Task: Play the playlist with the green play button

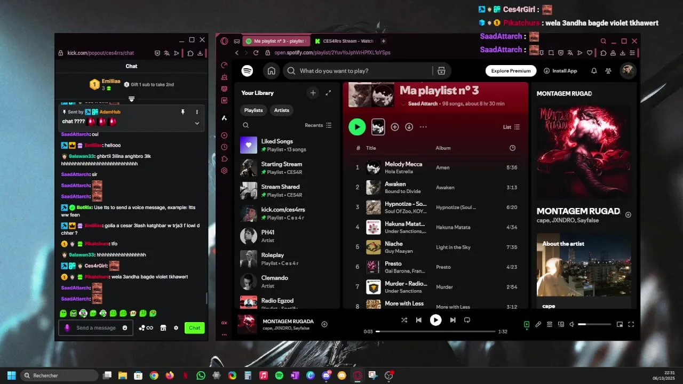Action: 357,127
